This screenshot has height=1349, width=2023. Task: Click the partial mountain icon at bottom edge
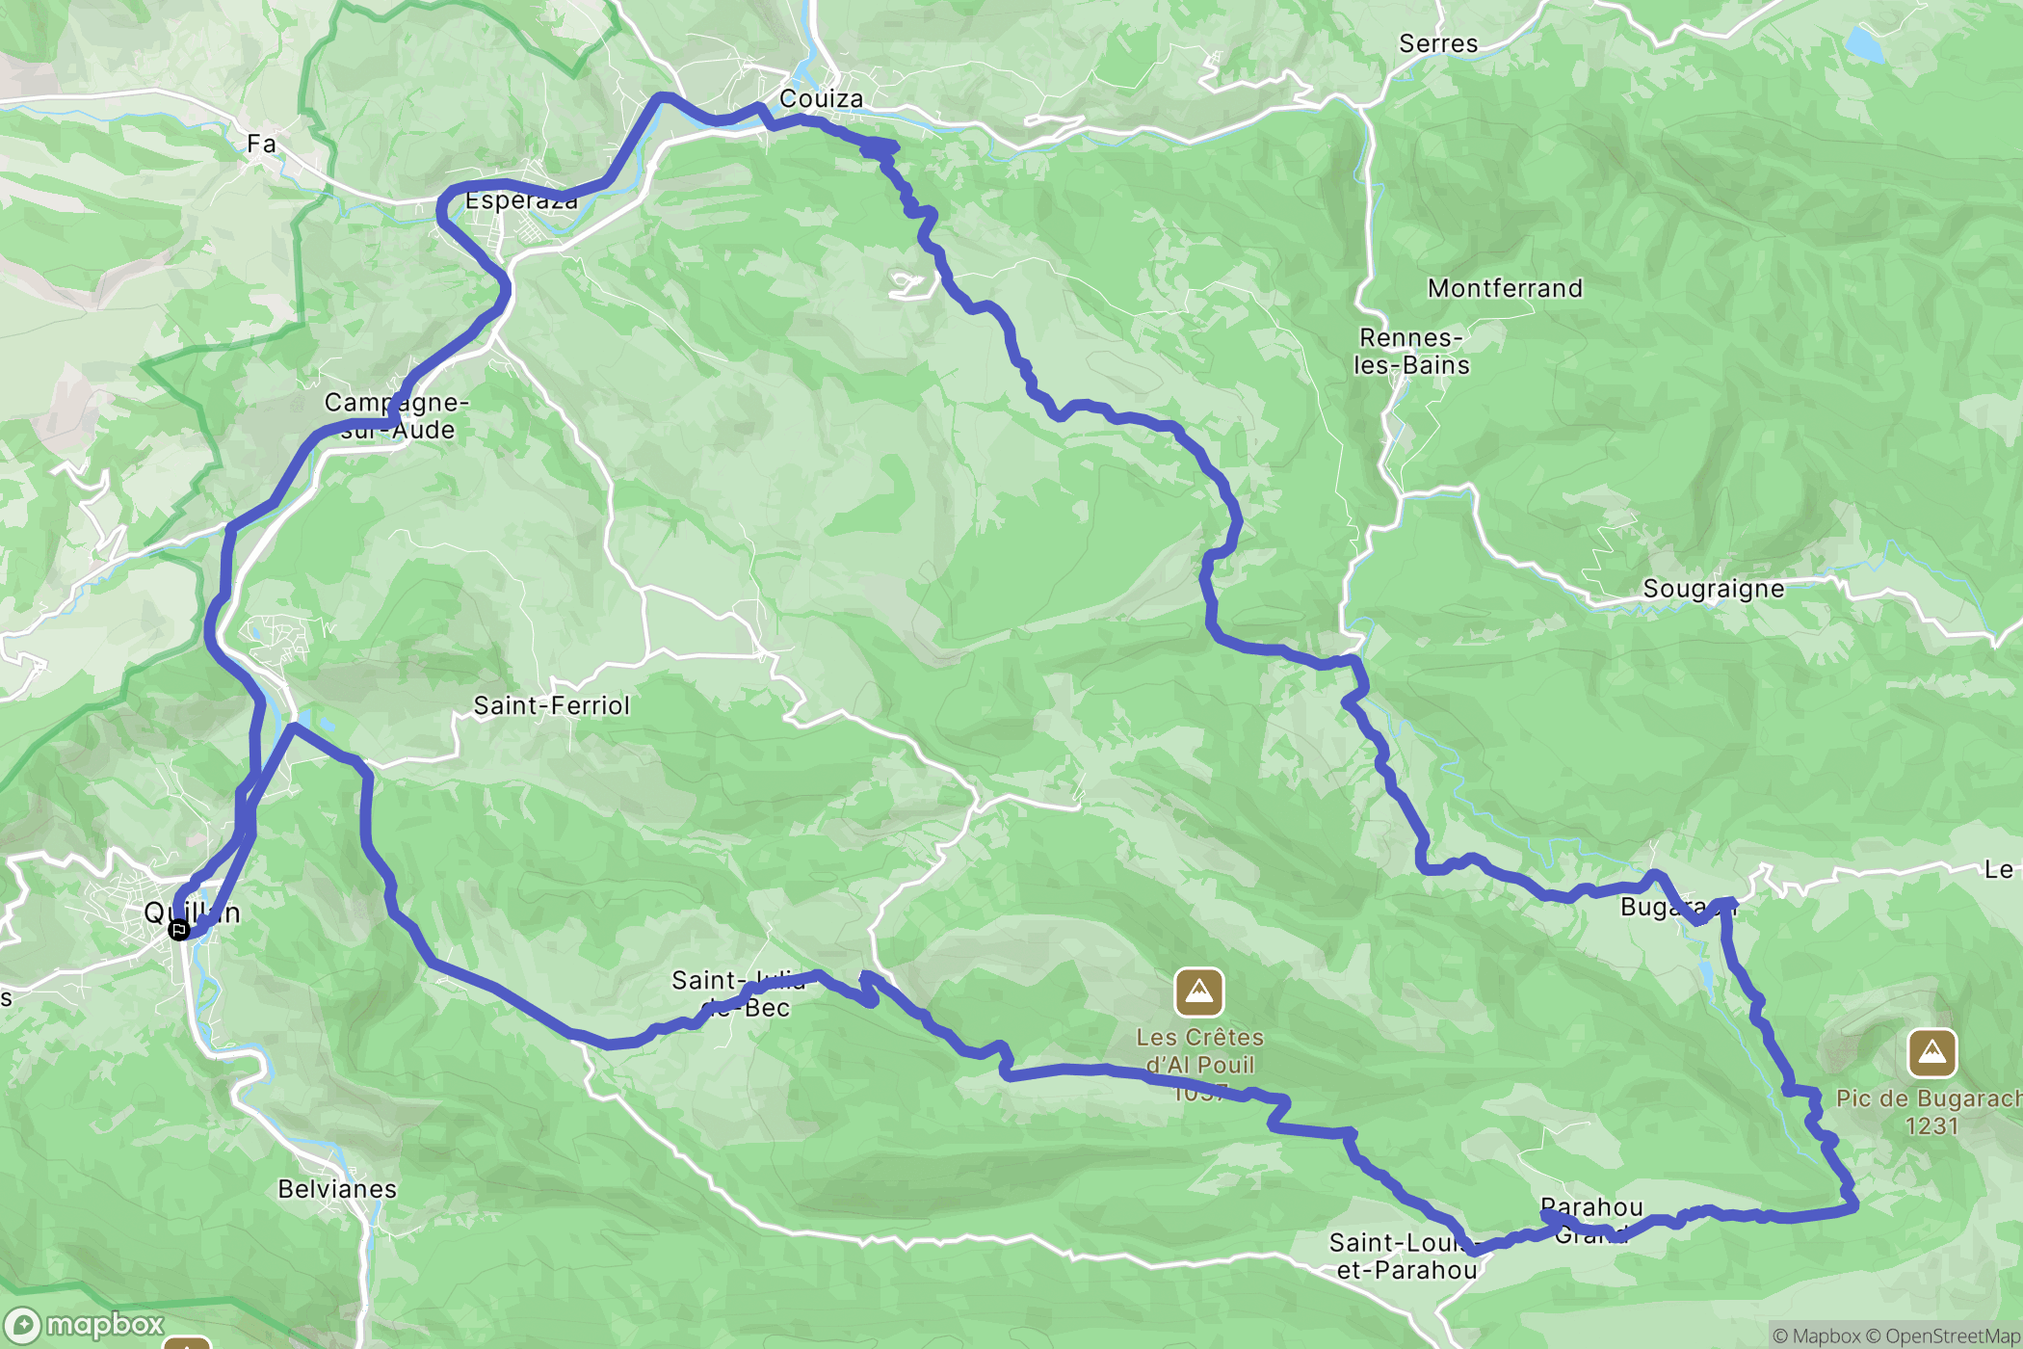click(x=187, y=1342)
